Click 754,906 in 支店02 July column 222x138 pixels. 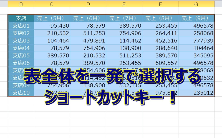(x=124, y=33)
